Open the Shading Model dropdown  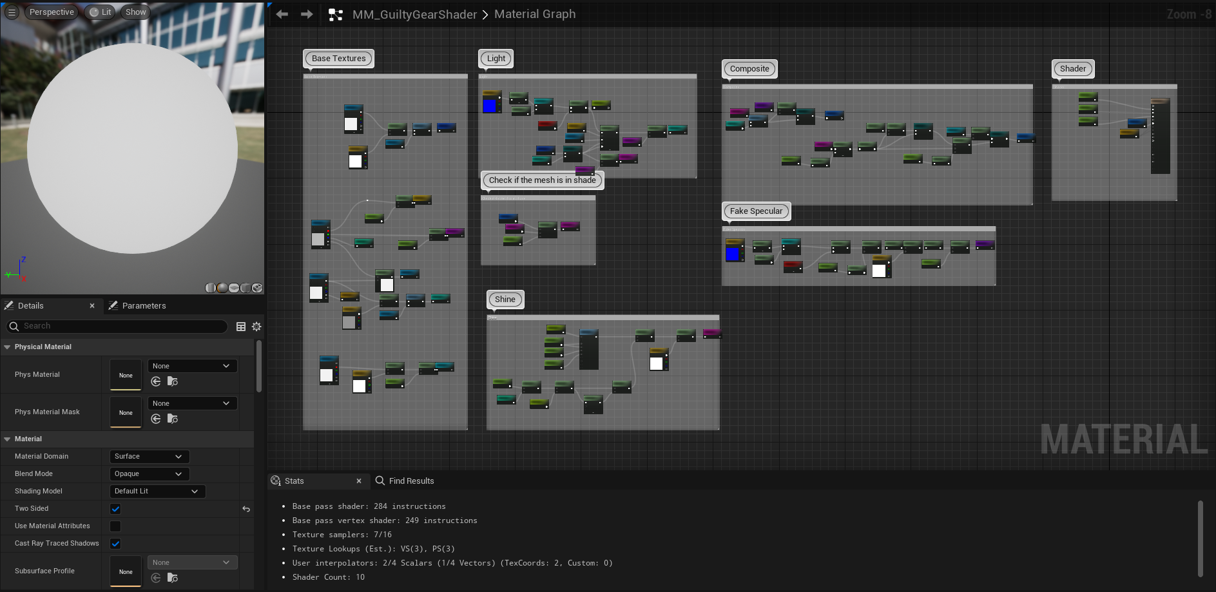coord(157,491)
